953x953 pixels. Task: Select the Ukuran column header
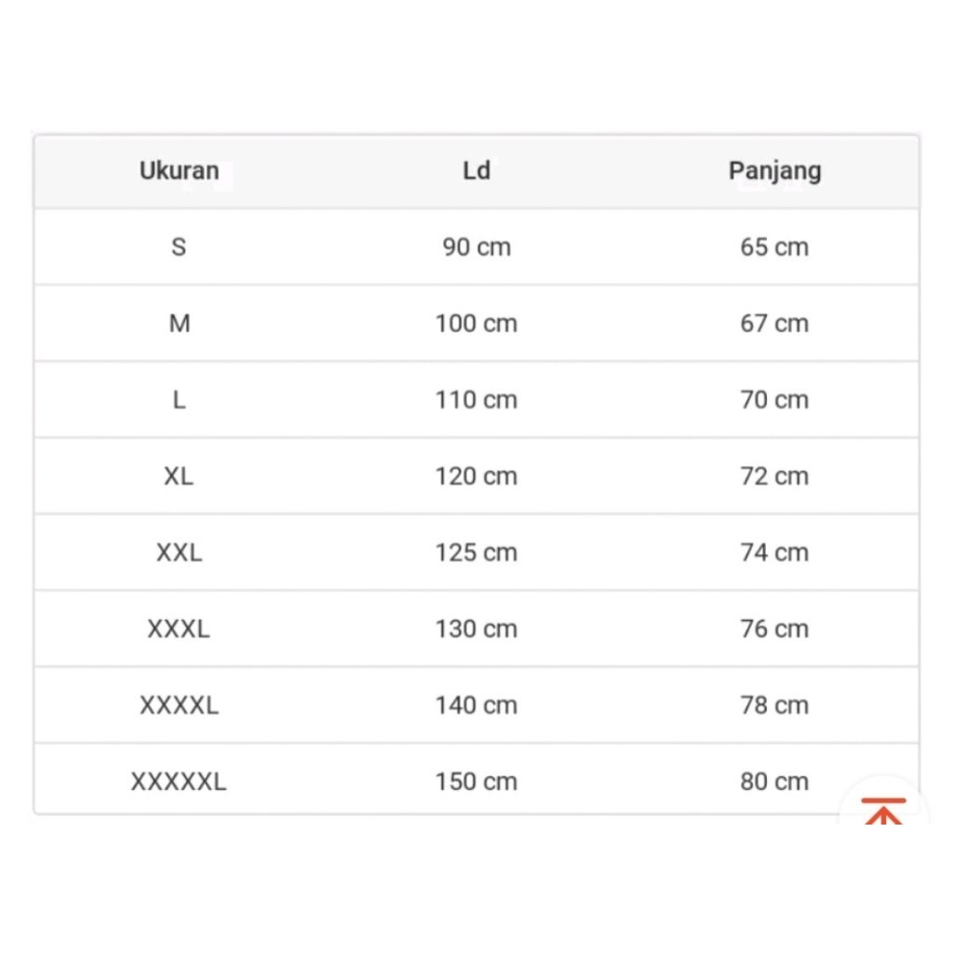pos(180,171)
